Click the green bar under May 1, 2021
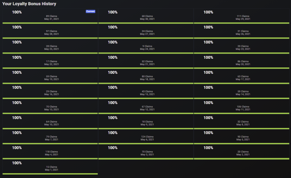This screenshot has height=178, width=291. (x=50, y=174)
